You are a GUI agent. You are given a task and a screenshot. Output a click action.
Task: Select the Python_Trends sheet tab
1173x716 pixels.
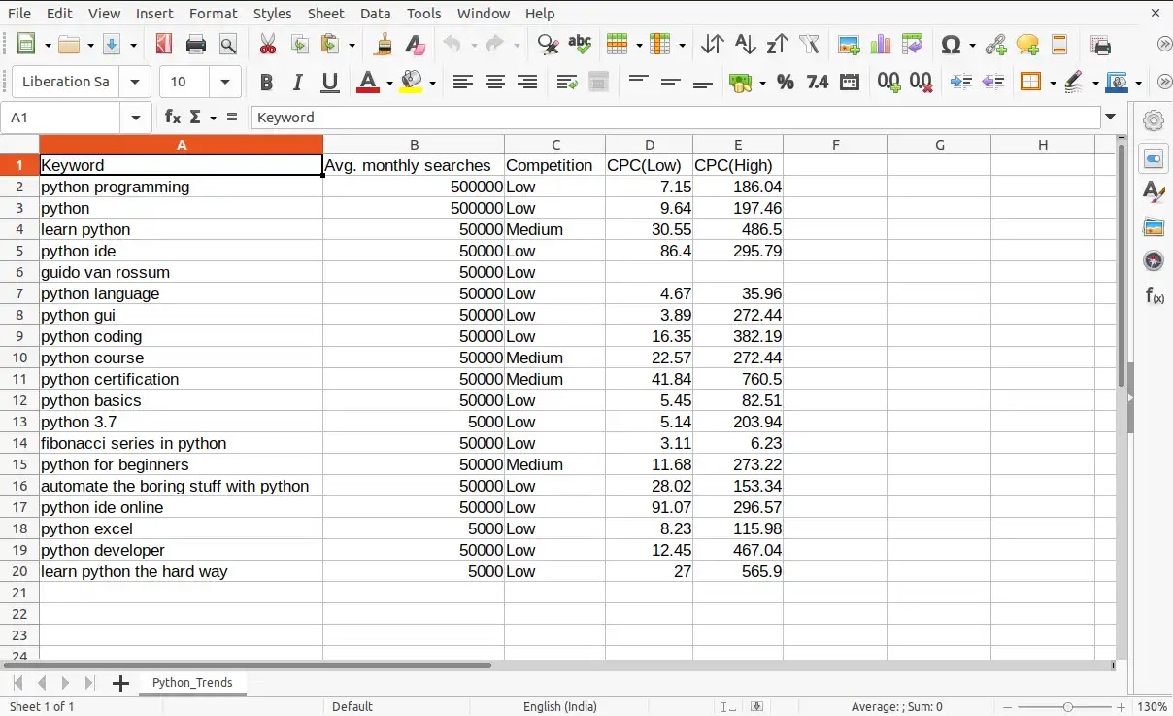192,683
